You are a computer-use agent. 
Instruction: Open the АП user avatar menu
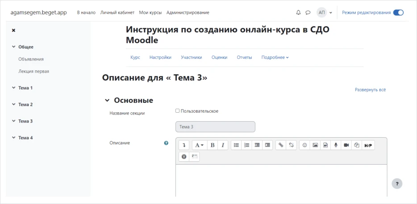[x=325, y=12]
